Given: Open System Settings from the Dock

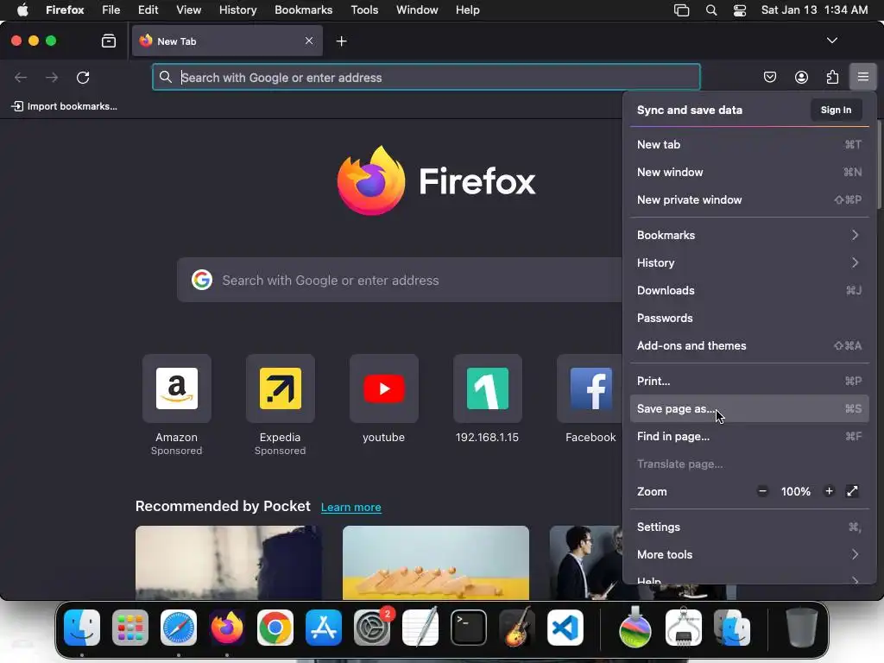Looking at the screenshot, I should 372,628.
